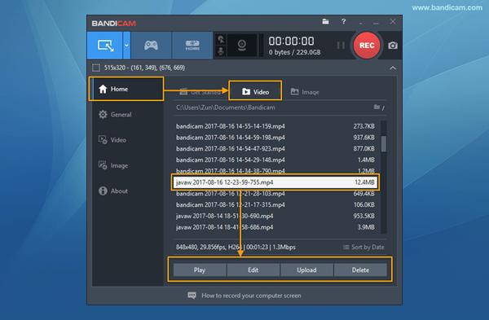
Task: Open output folder icon in title bar
Action: point(325,21)
